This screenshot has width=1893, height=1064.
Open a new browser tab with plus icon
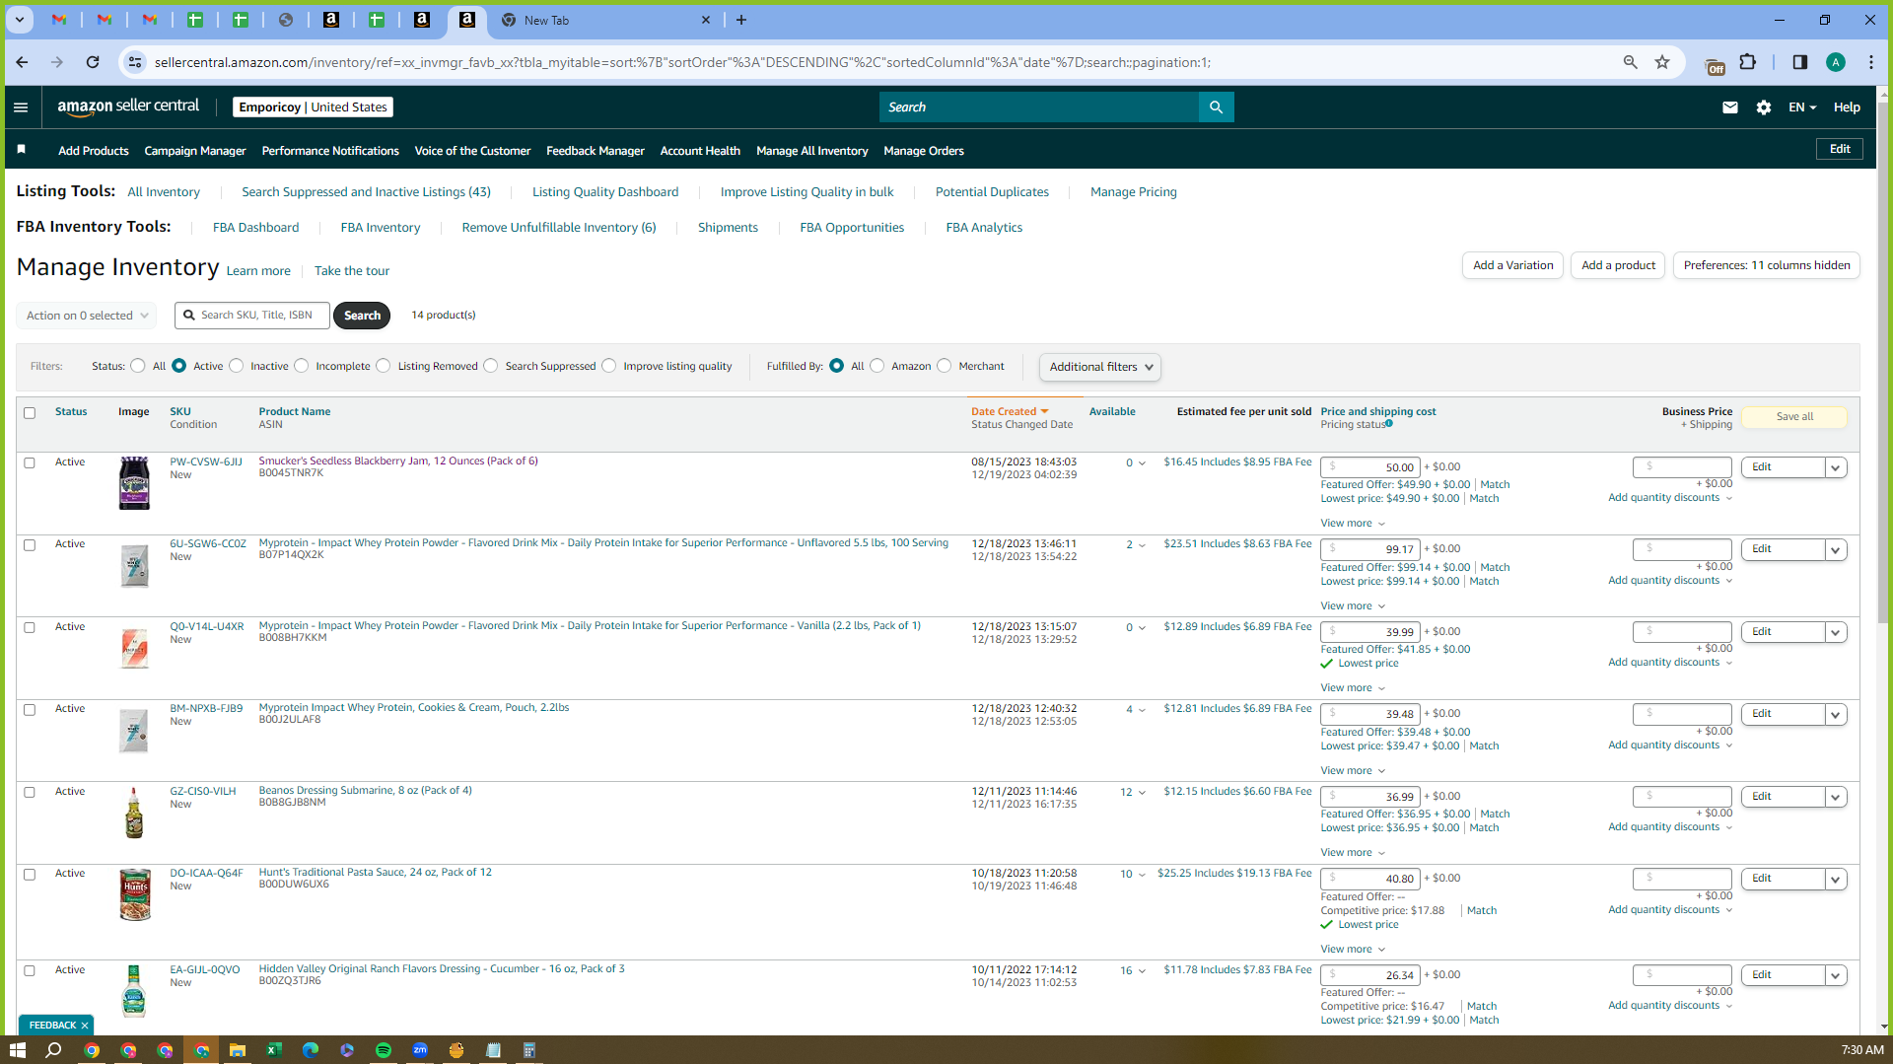(x=741, y=20)
